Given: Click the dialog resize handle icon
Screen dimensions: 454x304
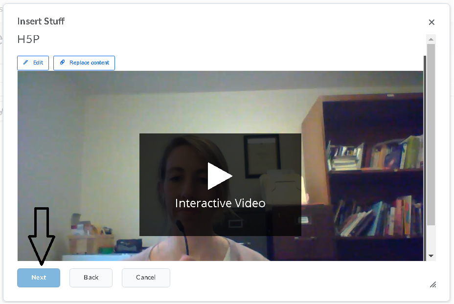Looking at the screenshot, I should (x=433, y=284).
